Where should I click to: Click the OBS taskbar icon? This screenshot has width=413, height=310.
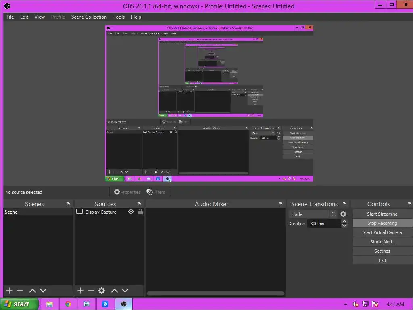(x=124, y=304)
